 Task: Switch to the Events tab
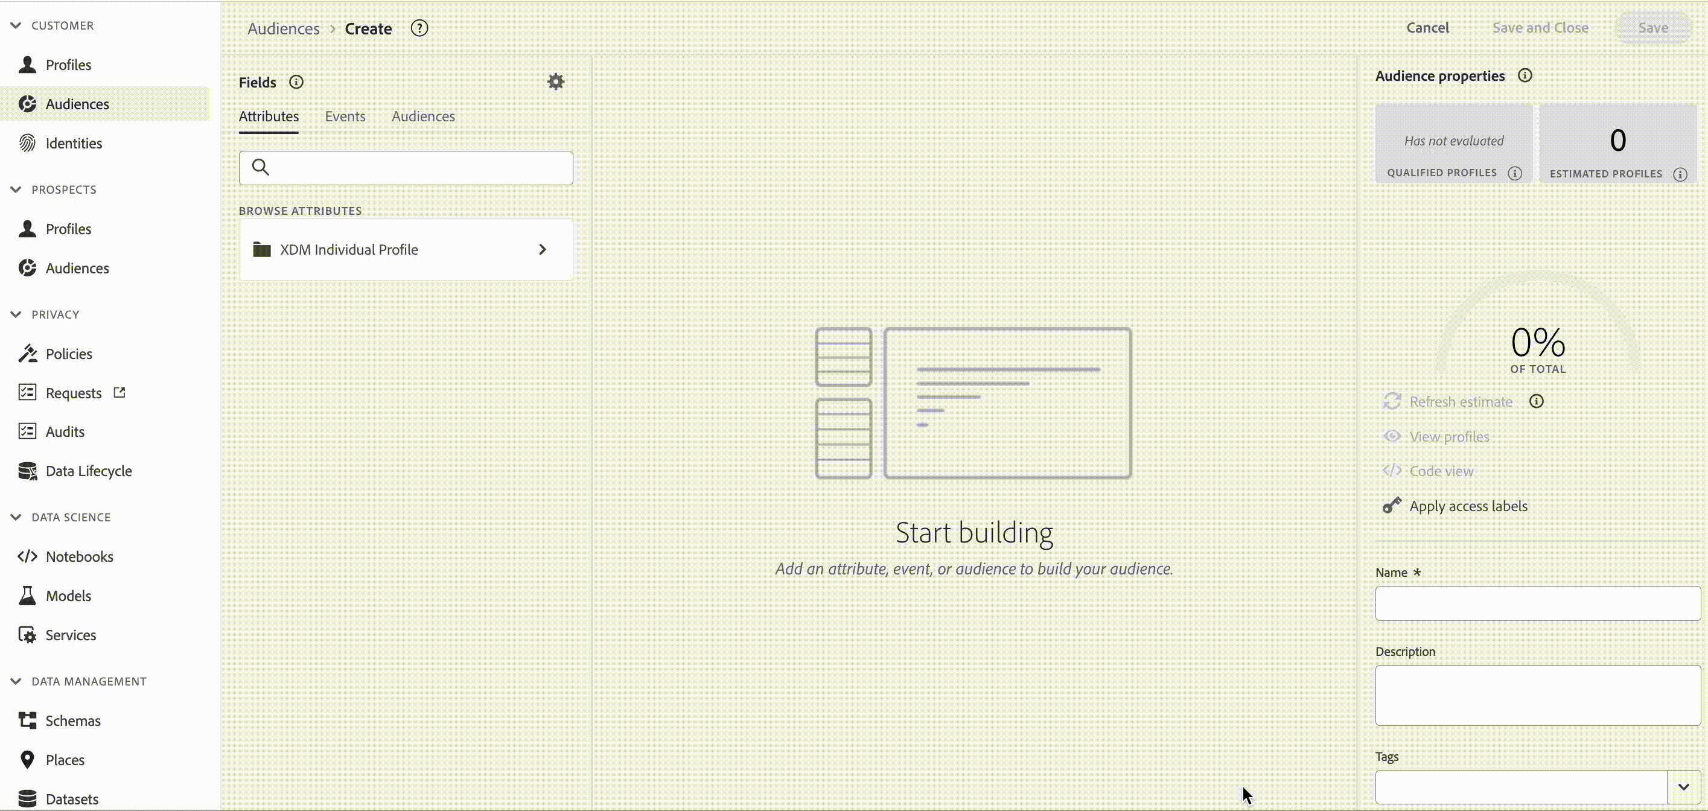[345, 116]
